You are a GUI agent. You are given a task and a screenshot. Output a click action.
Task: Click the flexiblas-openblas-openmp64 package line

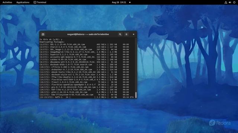(84, 85)
